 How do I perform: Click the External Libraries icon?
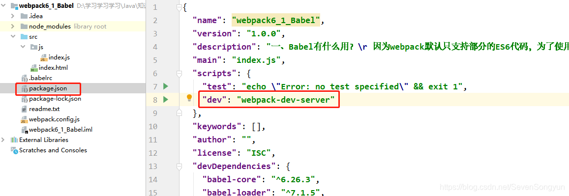[x=14, y=140]
